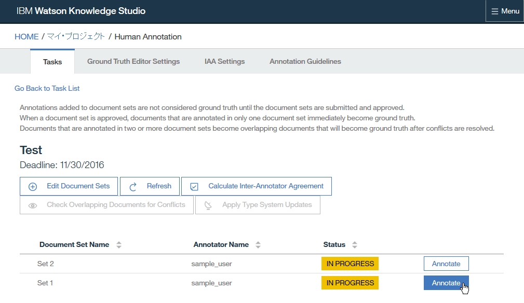Select the Tasks tab
Image resolution: width=524 pixels, height=303 pixels.
click(52, 62)
